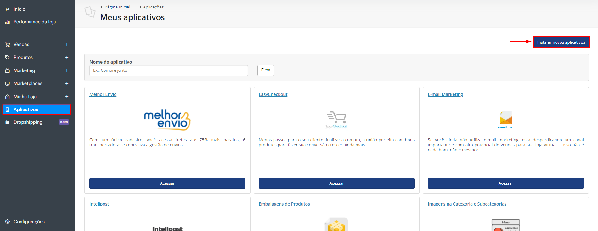Click the Embalagens de Produtos box image
The image size is (598, 231).
click(x=336, y=224)
